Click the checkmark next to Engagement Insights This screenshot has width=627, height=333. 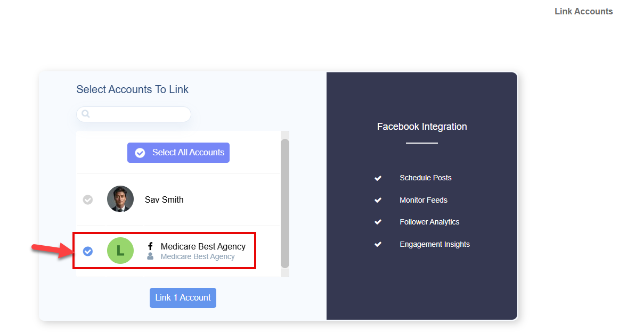pos(378,244)
